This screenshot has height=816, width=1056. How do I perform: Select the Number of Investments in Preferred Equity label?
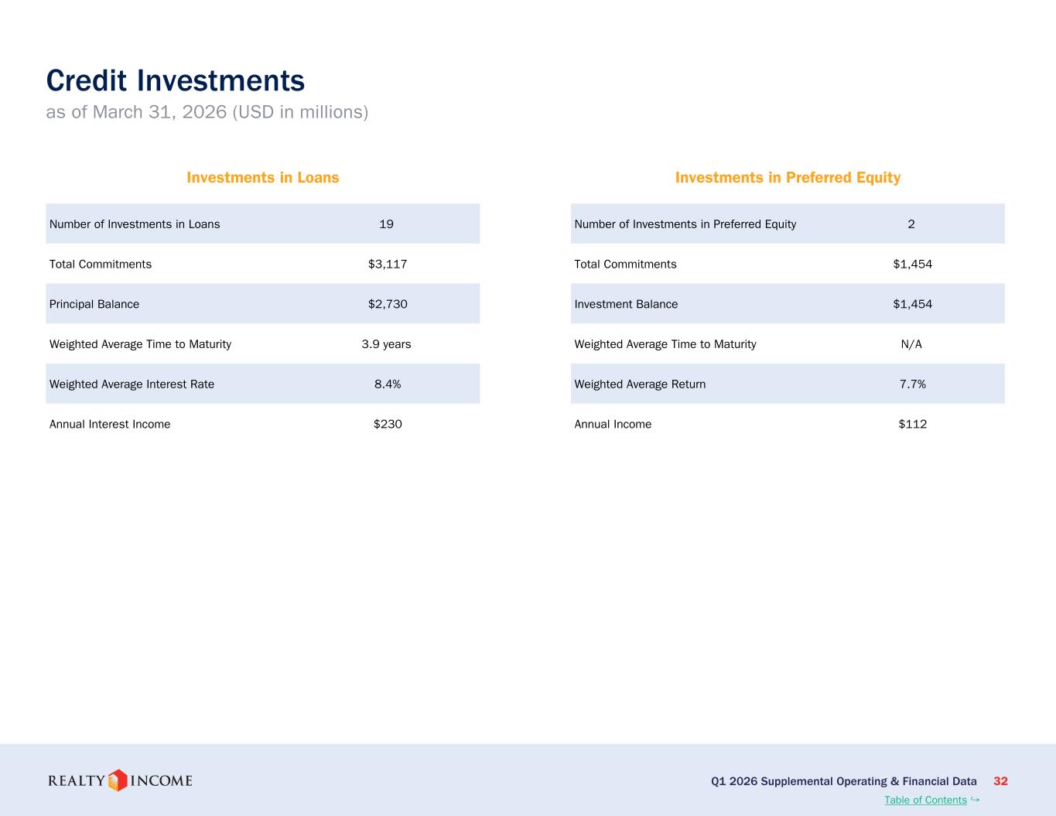(x=685, y=224)
